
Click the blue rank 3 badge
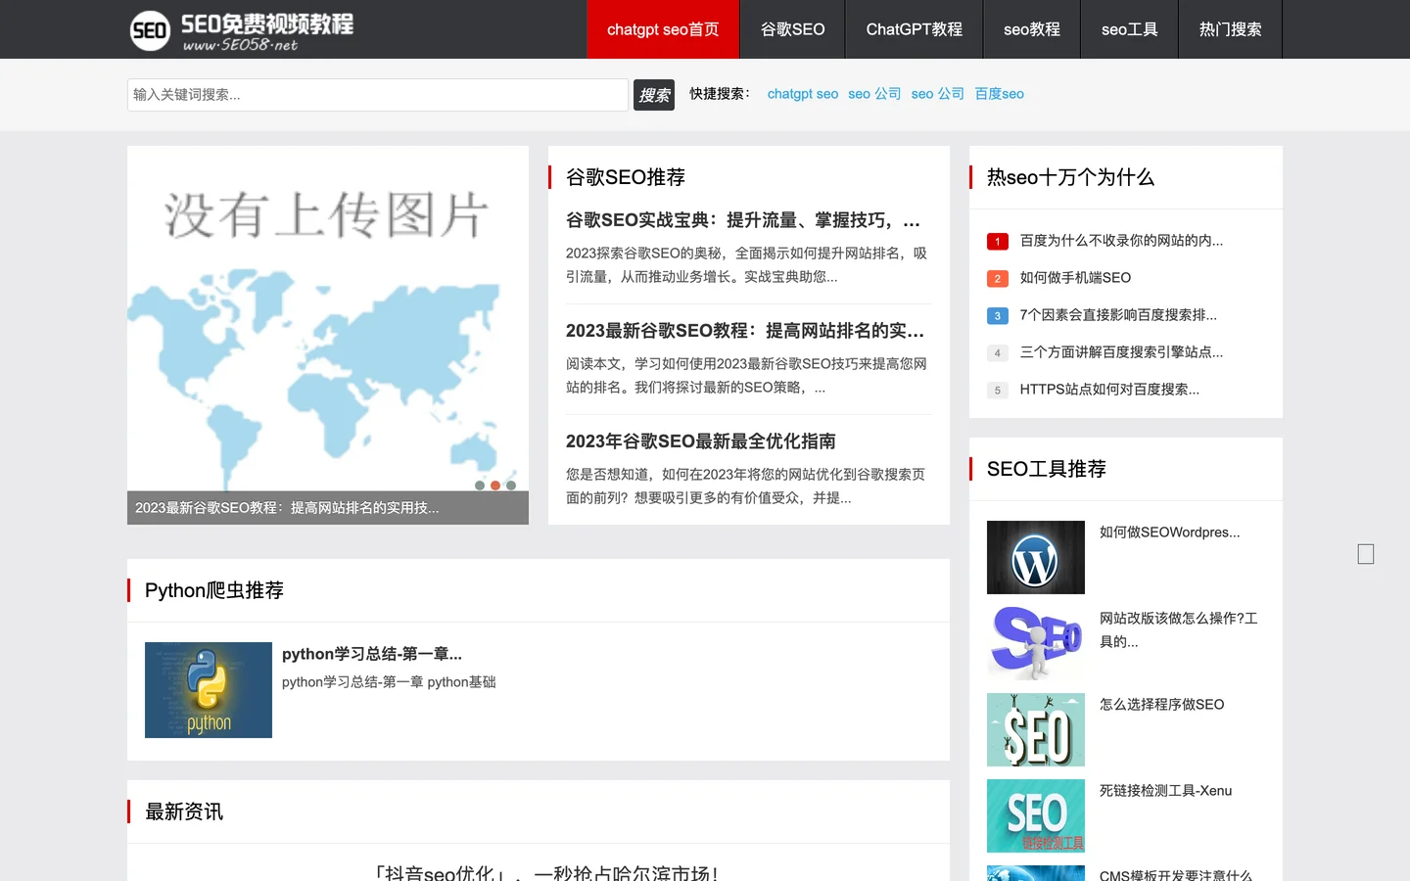tap(998, 315)
